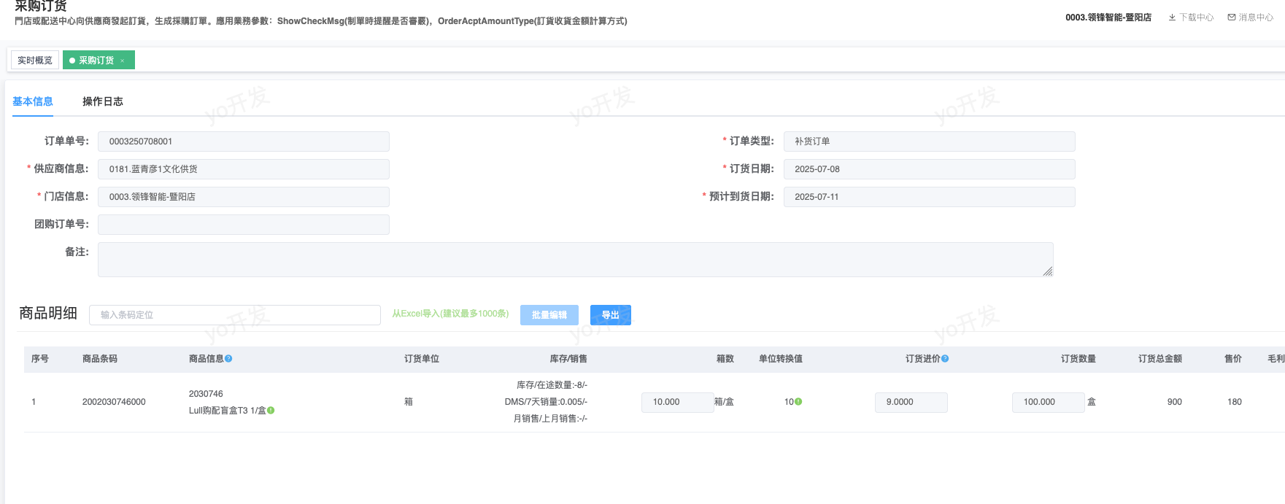Click the help icon beside 商品信息

click(228, 359)
